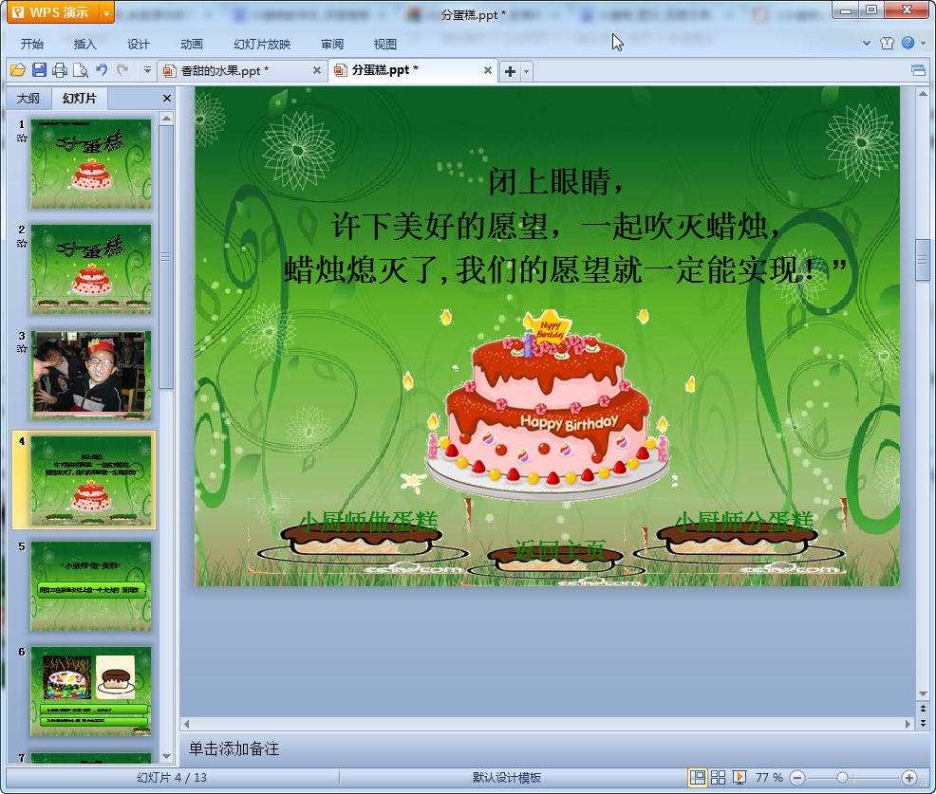Switch to Slide Sorter view in status bar
Viewport: 936px width, 794px height.
coord(718,777)
